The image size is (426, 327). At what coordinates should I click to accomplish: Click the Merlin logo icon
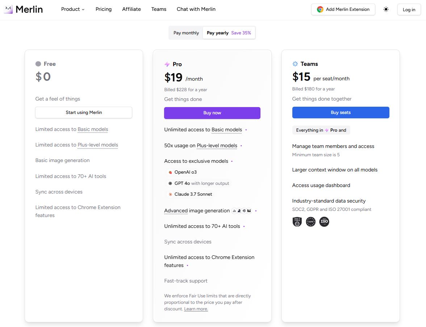tap(8, 9)
